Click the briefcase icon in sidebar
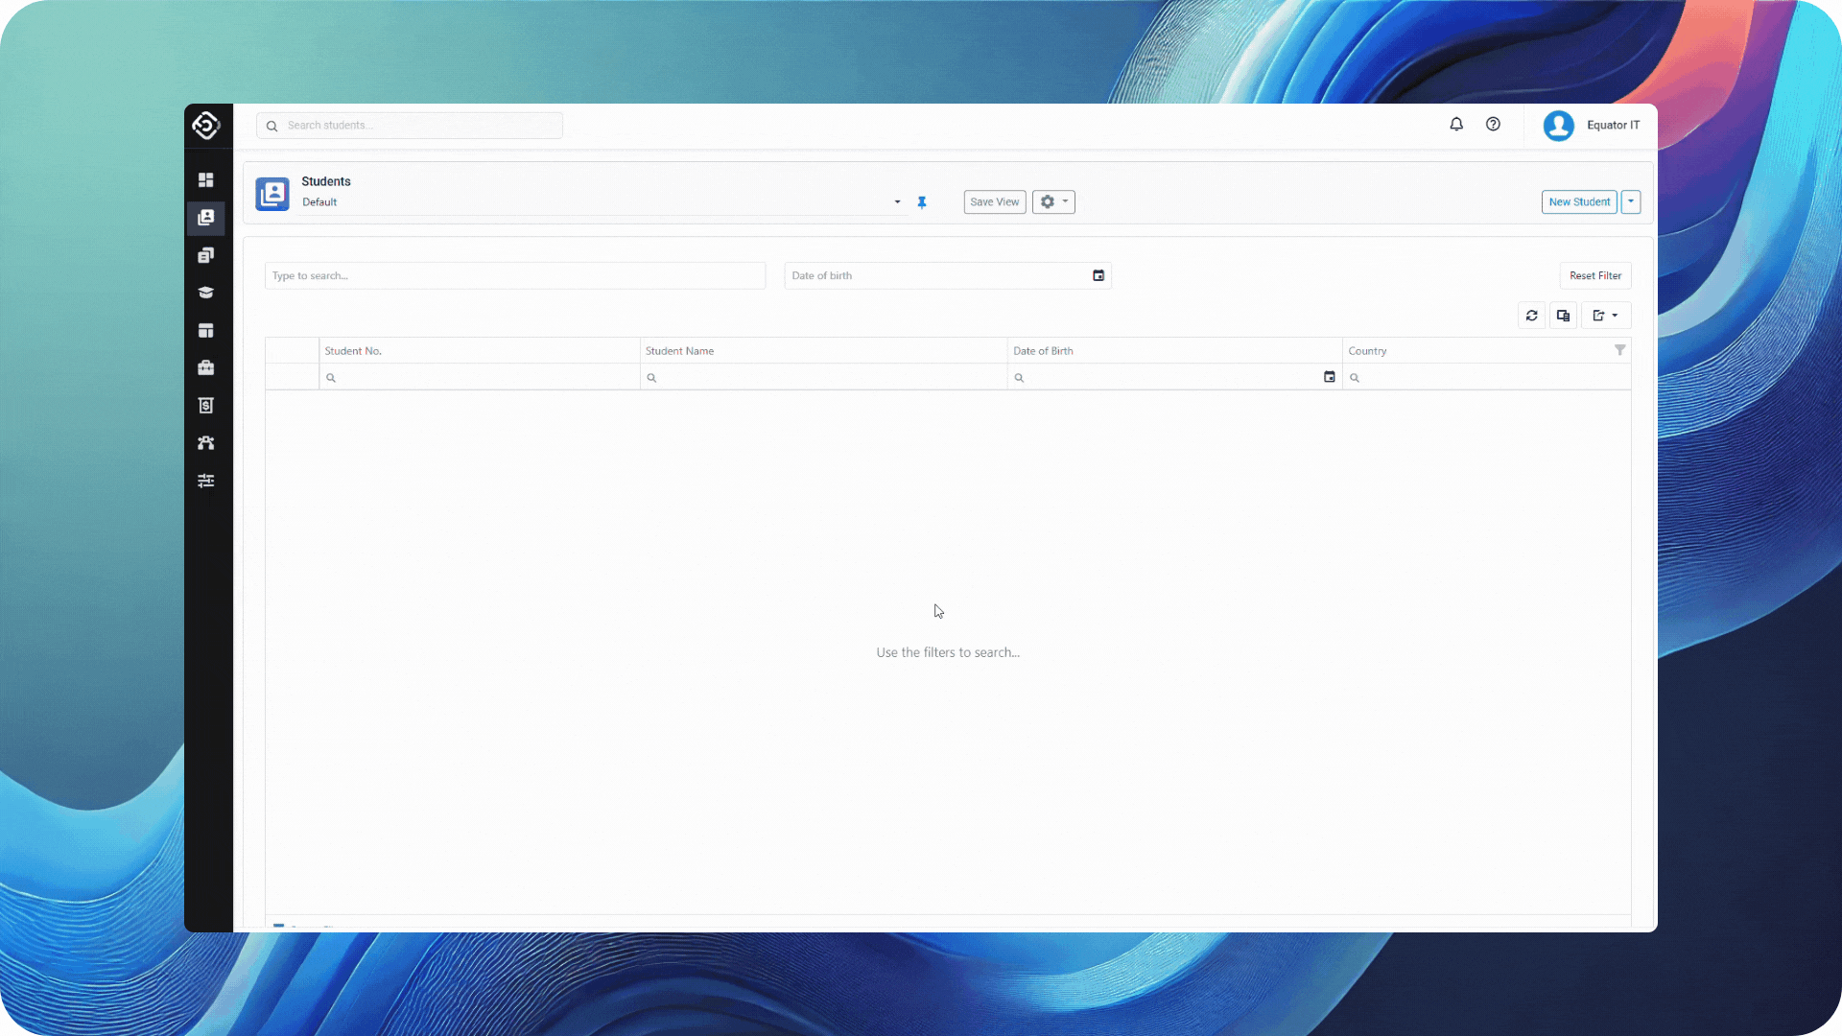 tap(205, 368)
